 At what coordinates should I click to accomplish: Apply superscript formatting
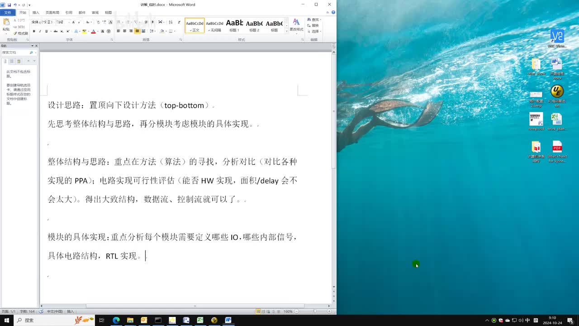pyautogui.click(x=68, y=31)
